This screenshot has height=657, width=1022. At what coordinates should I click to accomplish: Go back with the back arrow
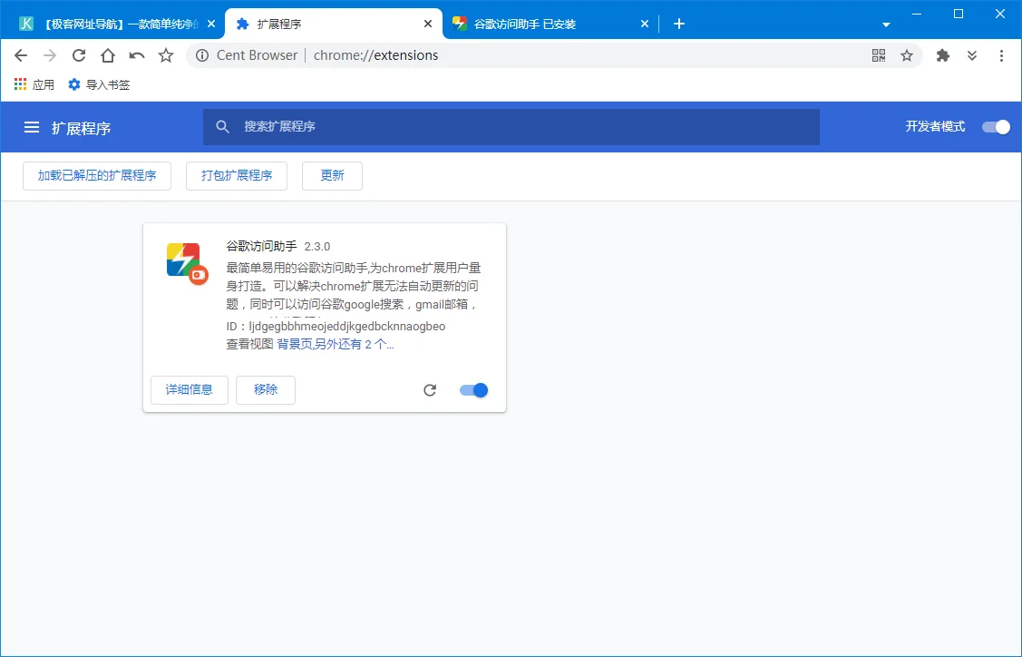pos(21,55)
